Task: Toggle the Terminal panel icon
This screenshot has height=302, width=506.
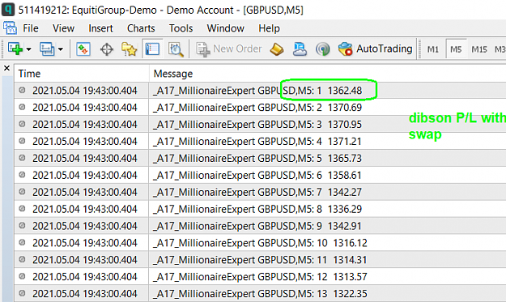Action: [152, 49]
